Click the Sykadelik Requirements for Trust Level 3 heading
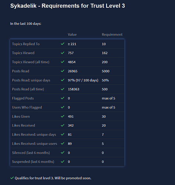This screenshot has height=185, width=175. (x=67, y=6)
